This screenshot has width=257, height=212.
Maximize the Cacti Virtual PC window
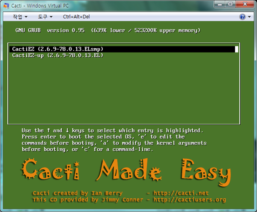click(230, 4)
